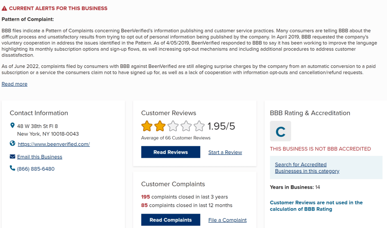Screen dimensions: 387x228
Task: Click the second gold rating star
Action: (x=160, y=126)
